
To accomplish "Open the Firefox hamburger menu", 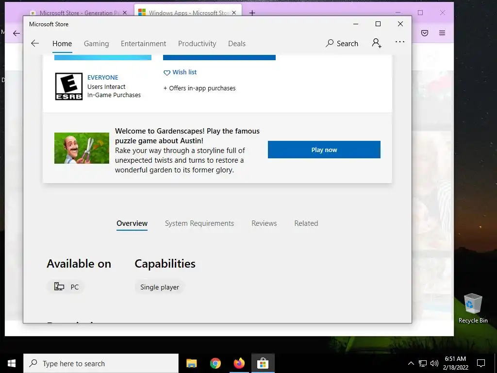I will (442, 33).
